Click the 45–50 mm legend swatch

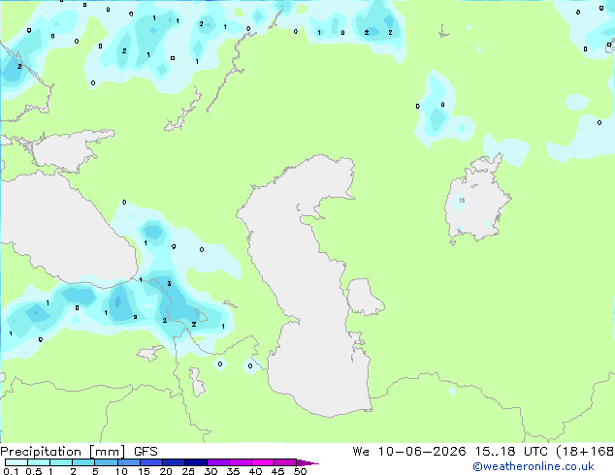[x=285, y=462]
